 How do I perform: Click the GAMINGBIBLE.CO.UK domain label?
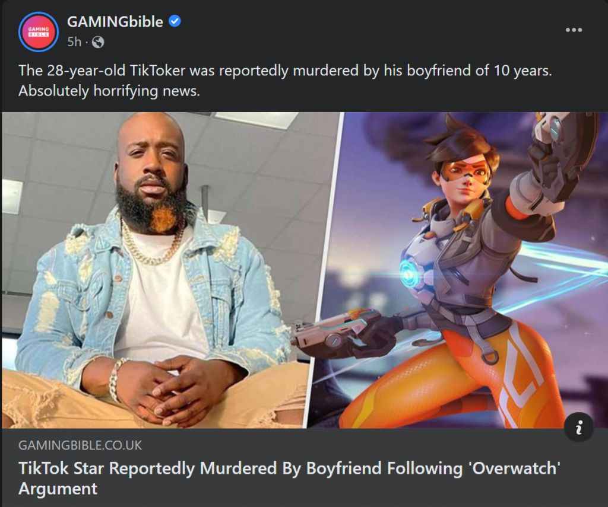[x=80, y=445]
